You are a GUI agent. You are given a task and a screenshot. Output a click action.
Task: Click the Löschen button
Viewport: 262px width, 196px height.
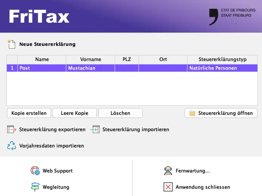120,113
